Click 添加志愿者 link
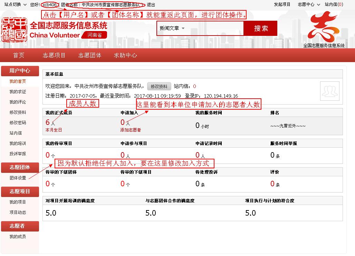The width and height of the screenshot is (355, 256). 131,130
